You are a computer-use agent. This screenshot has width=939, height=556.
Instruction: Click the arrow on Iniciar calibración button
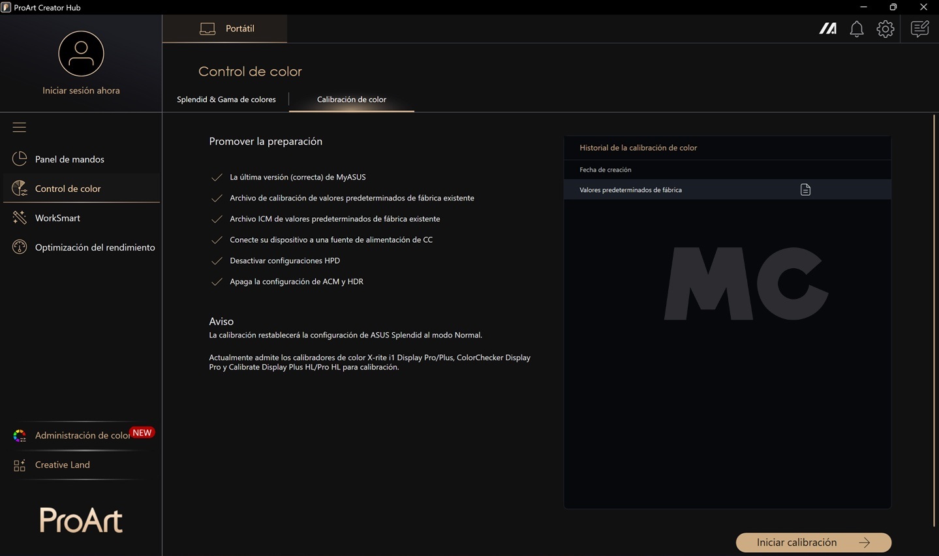pos(865,542)
